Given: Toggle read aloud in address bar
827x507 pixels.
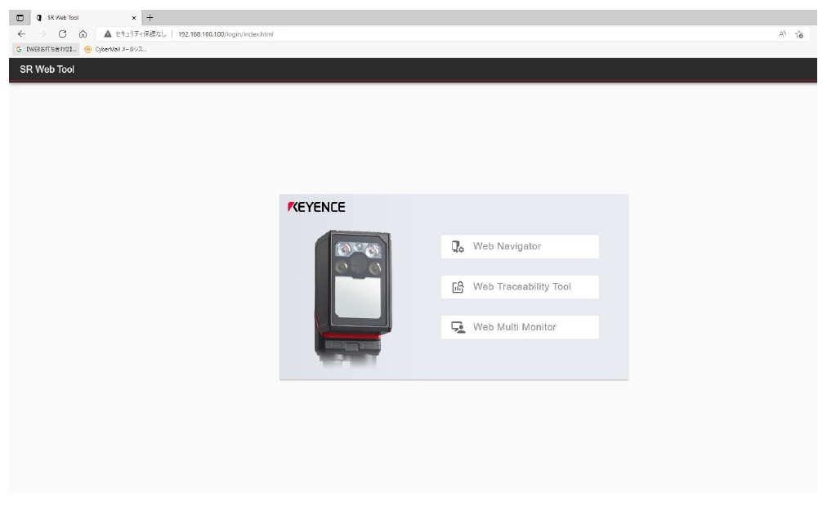Looking at the screenshot, I should [x=782, y=34].
